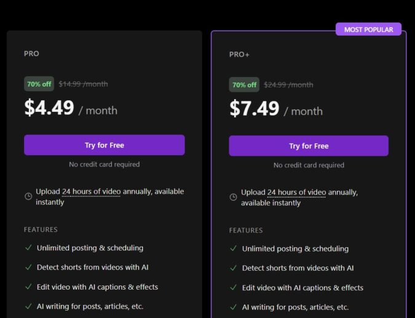Click the $7.49 / month price
The image size is (415, 318).
click(x=275, y=109)
